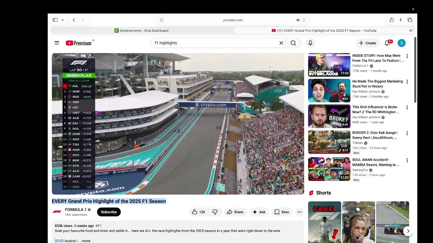Open the account avatar menu
Screen dimensions: 433x243
(402, 43)
